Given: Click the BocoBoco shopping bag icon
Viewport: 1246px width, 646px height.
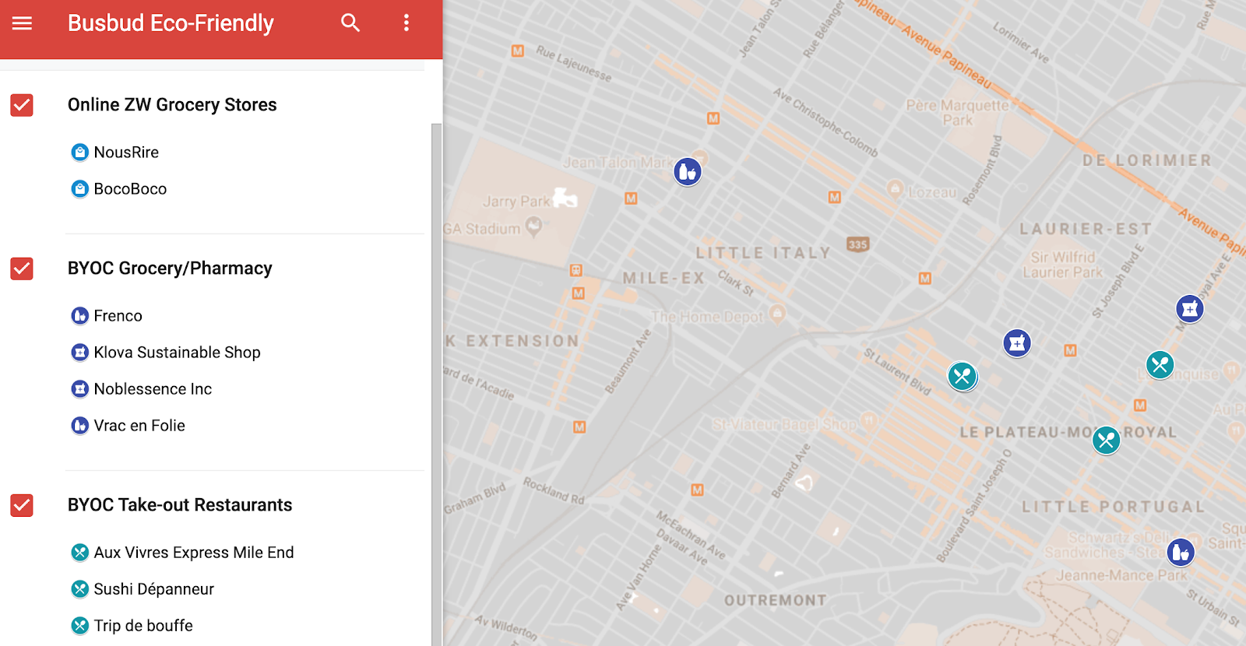Looking at the screenshot, I should click(79, 189).
